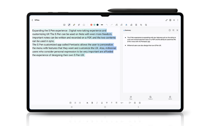Toggle italic formatting
The width and height of the screenshot is (214, 126).
[97, 103]
